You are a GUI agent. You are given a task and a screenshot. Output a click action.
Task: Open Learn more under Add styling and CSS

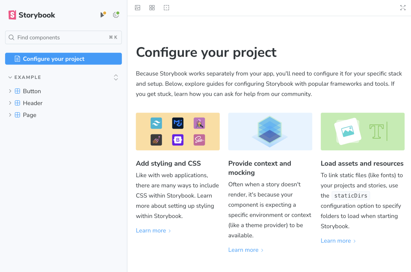(153, 230)
